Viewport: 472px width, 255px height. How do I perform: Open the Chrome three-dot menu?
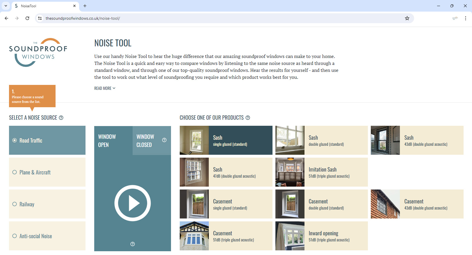coord(465,18)
